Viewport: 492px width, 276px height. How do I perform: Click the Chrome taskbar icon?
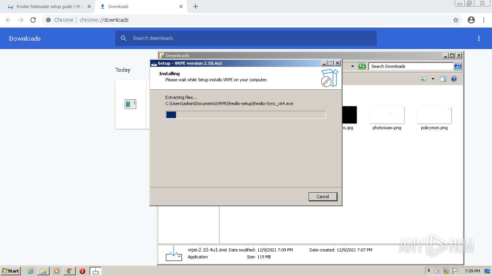[x=69, y=271]
